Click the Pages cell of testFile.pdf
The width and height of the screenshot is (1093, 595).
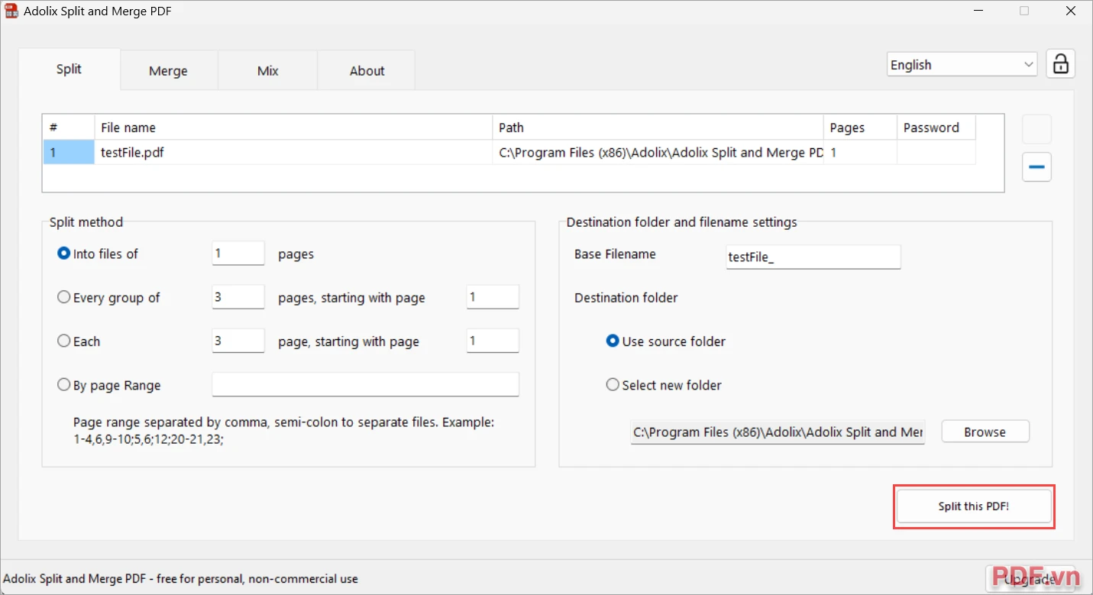coord(860,152)
